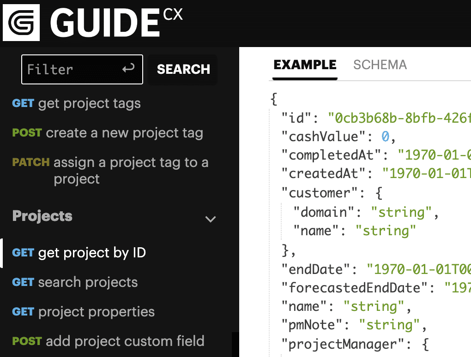
Task: Switch to the EXAMPLE tab
Action: [305, 65]
